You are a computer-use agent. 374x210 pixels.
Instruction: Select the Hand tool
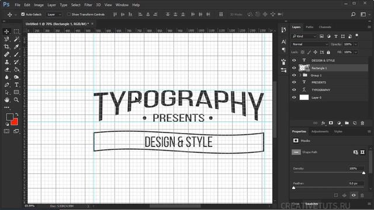pyautogui.click(x=6, y=100)
